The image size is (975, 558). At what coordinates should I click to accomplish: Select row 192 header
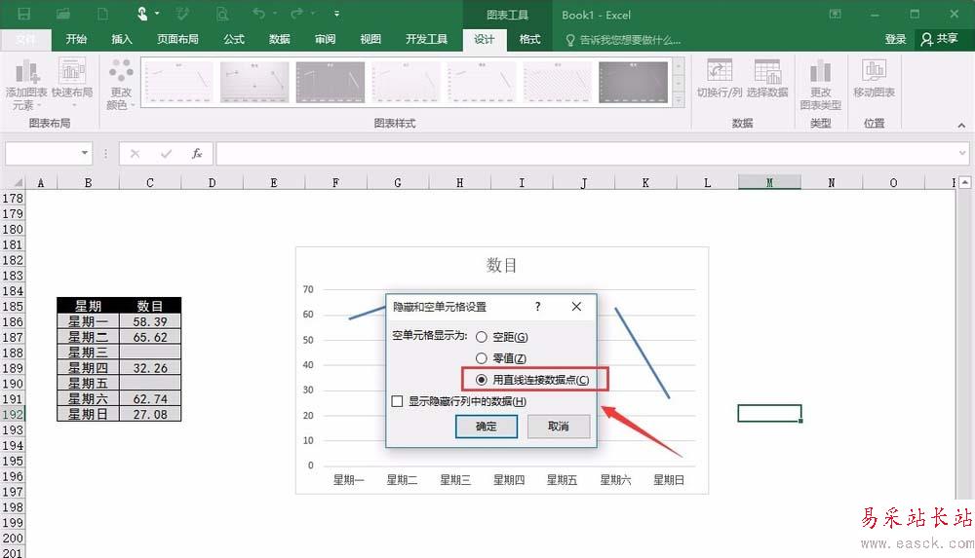coord(13,415)
